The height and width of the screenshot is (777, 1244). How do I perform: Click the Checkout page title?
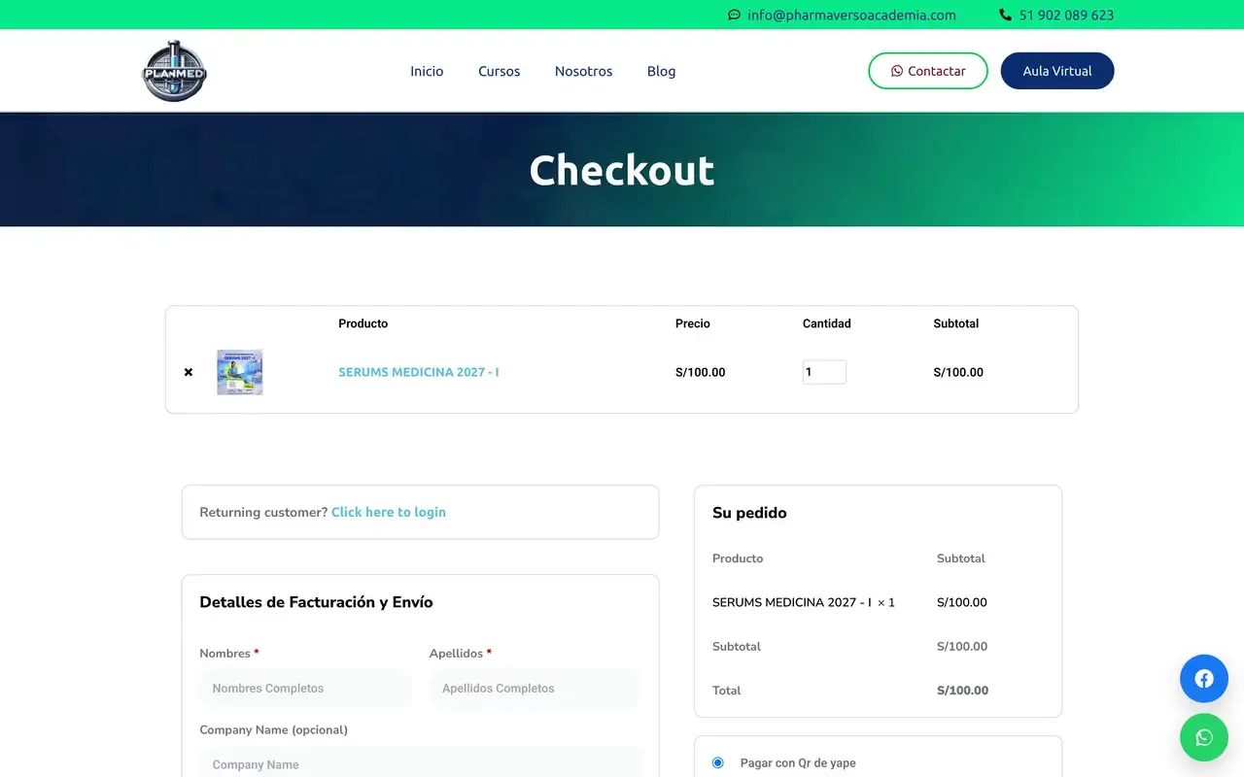pyautogui.click(x=622, y=170)
